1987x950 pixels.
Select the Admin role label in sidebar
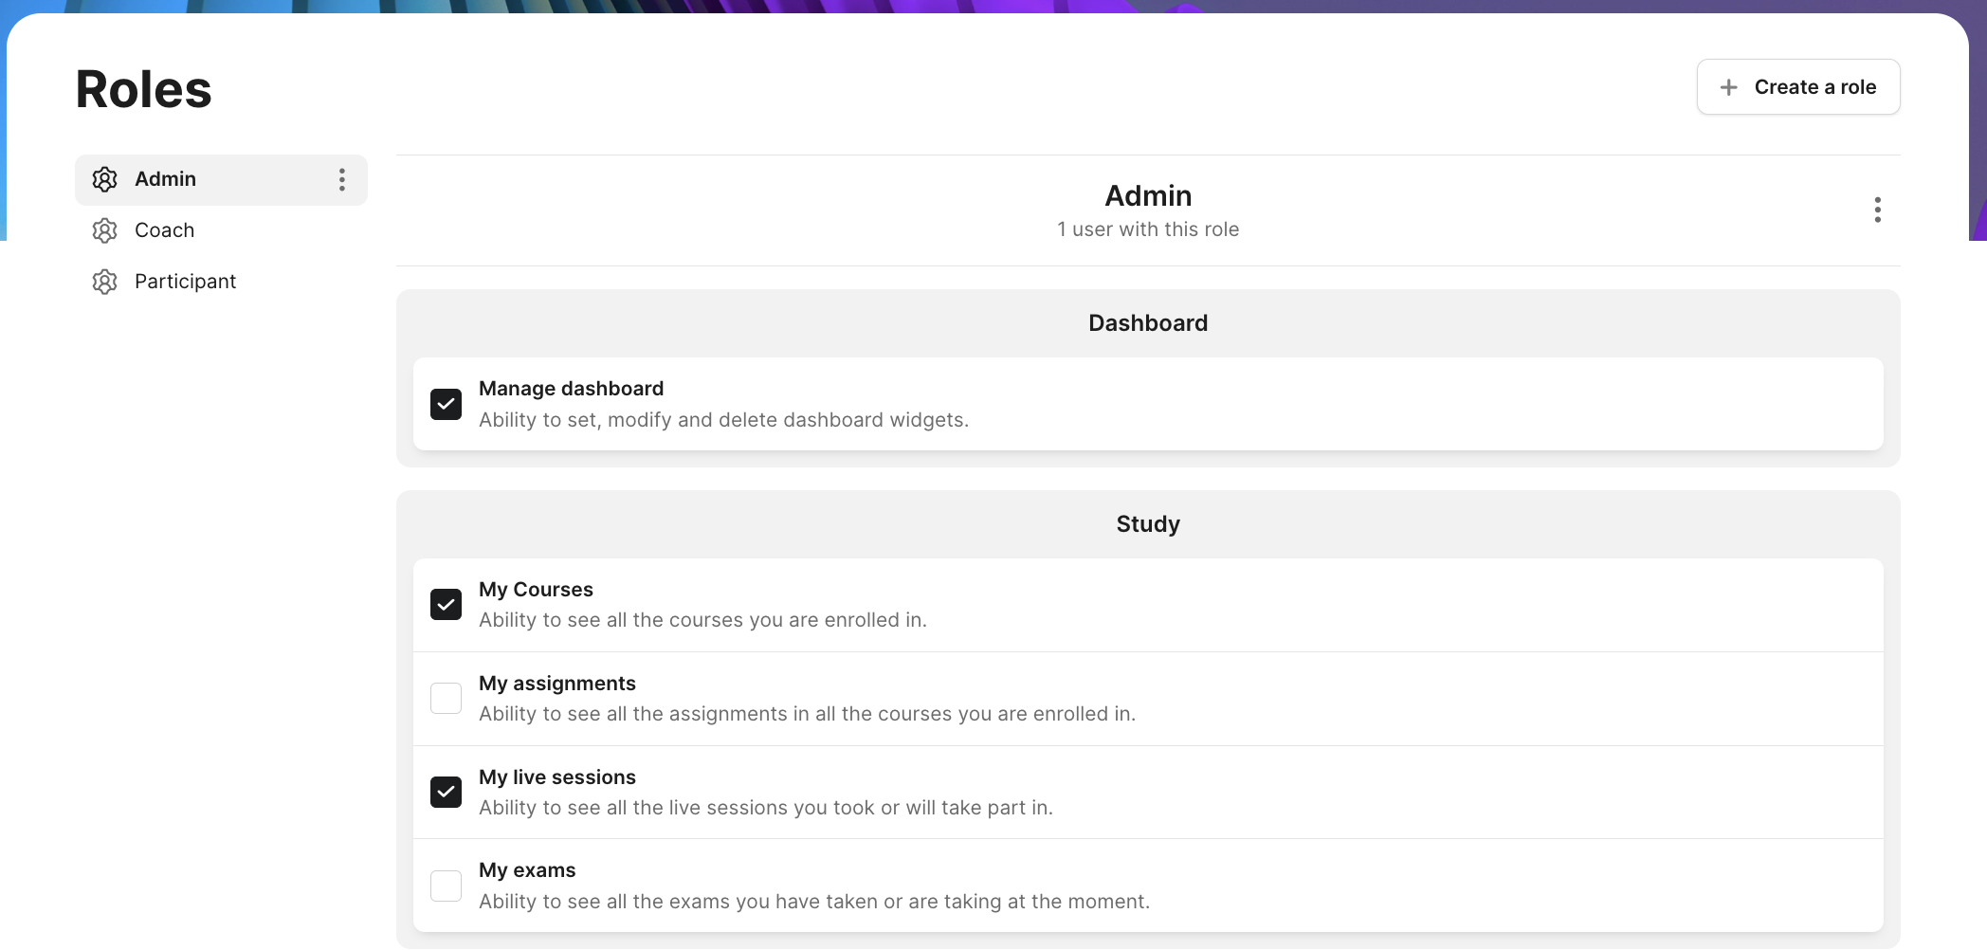[165, 179]
